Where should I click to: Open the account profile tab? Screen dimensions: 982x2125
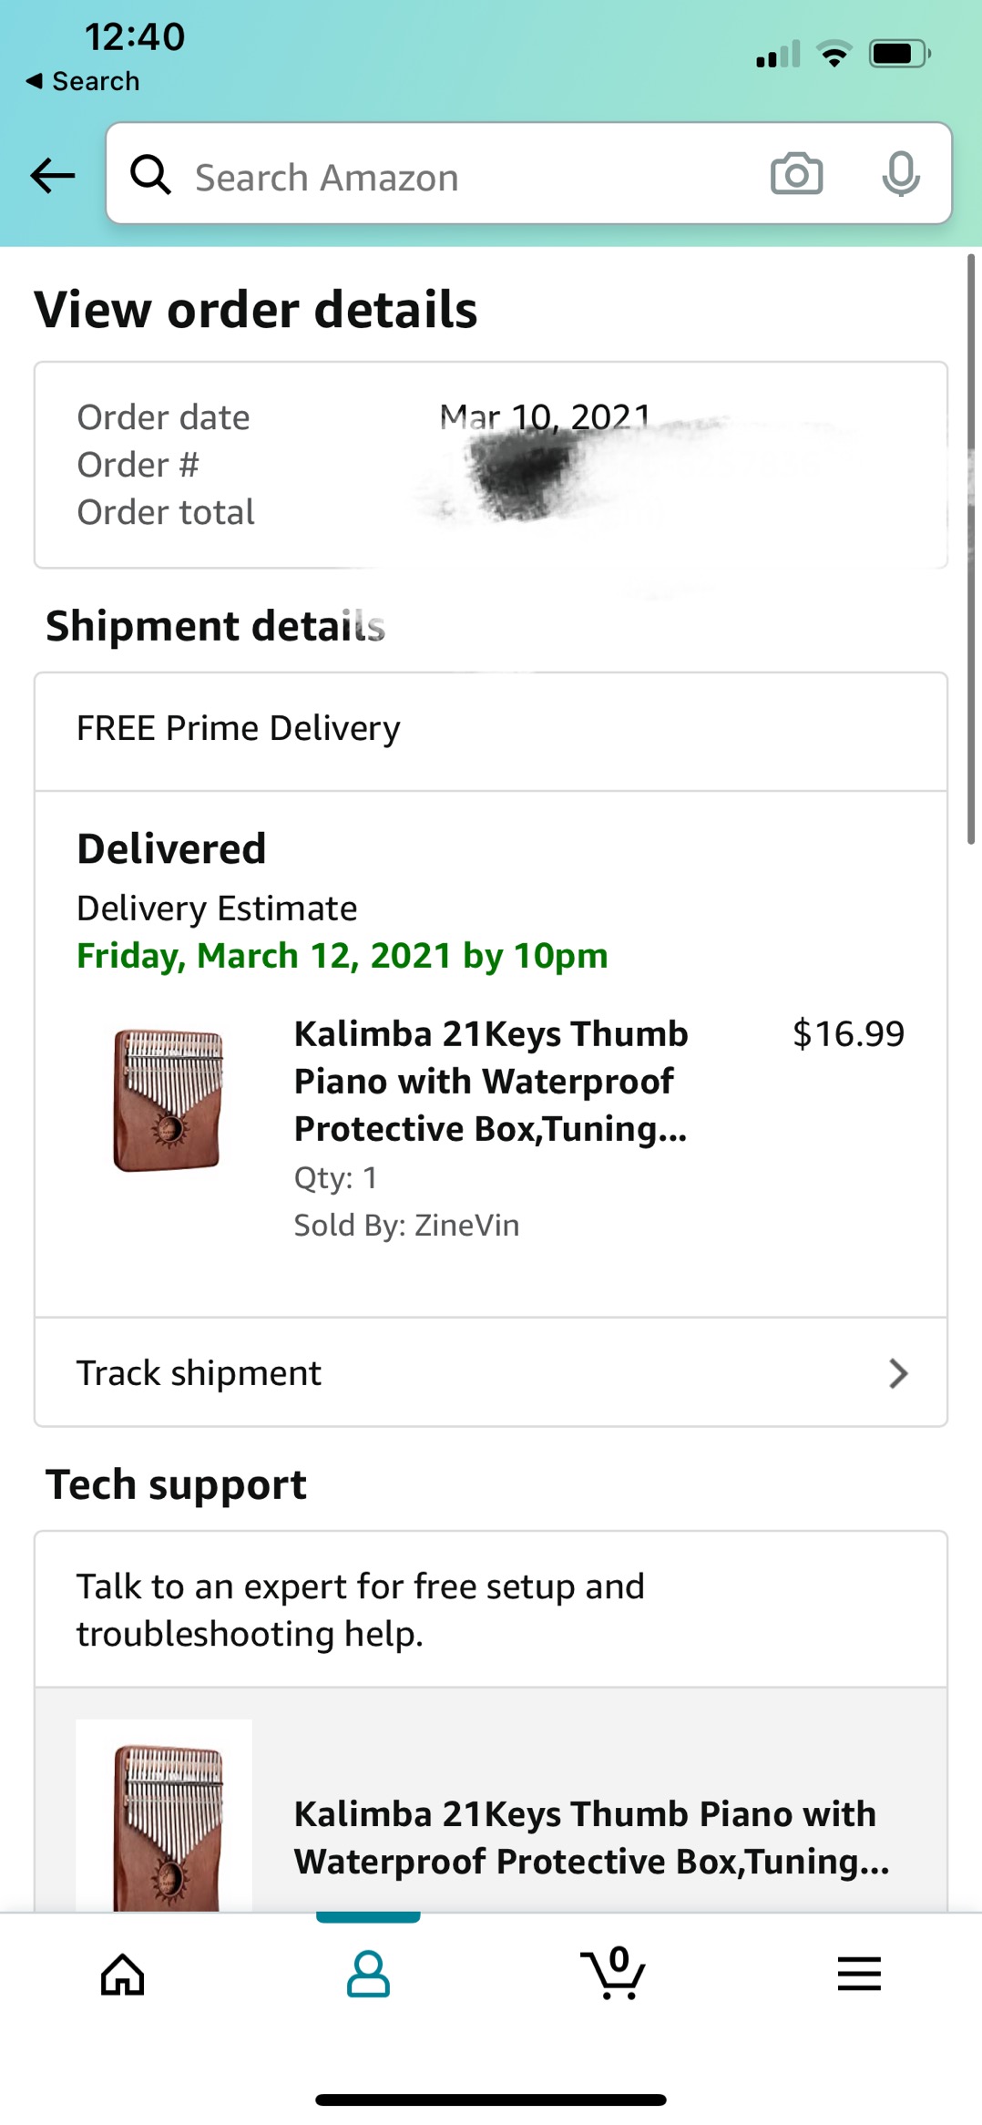pyautogui.click(x=368, y=1975)
